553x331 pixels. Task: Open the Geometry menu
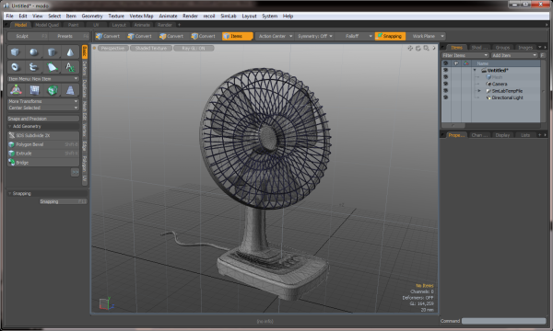click(92, 16)
